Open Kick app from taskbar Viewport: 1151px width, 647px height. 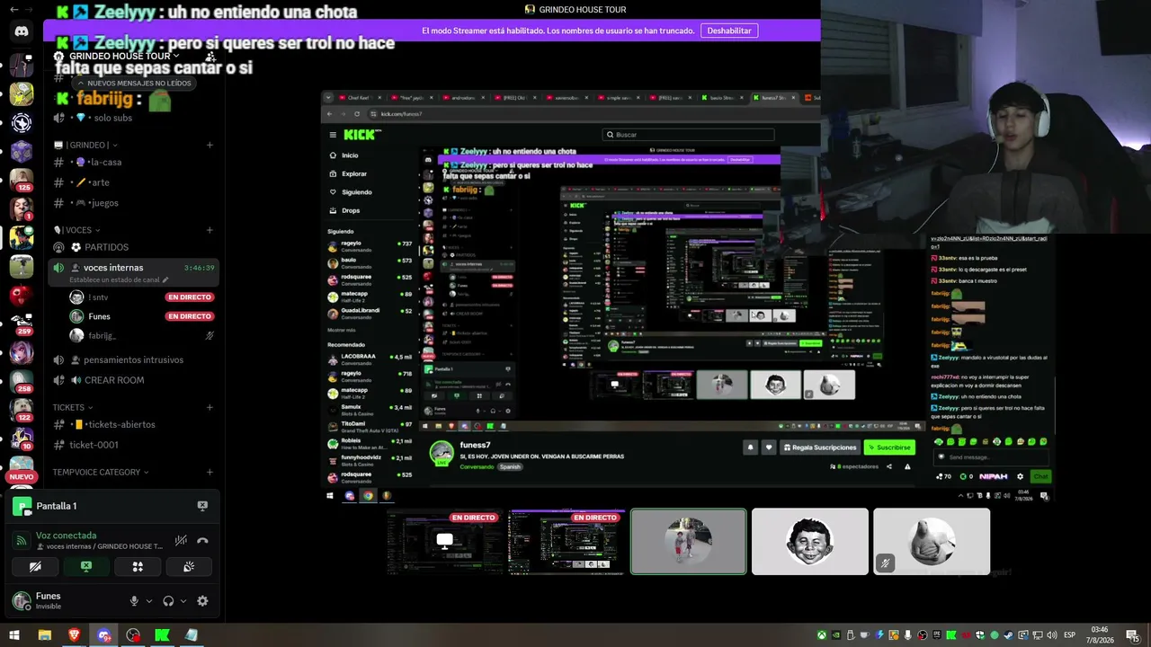(x=162, y=635)
